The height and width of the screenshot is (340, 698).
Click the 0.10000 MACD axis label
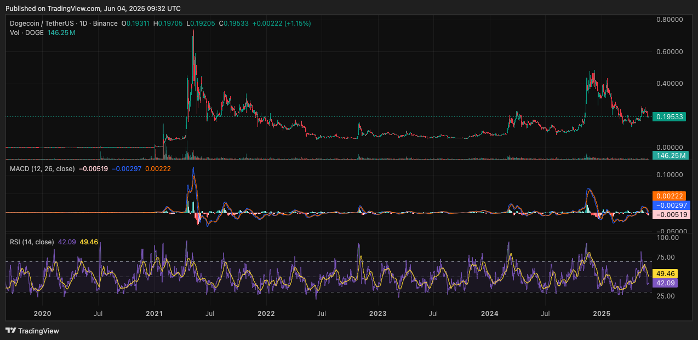tap(670, 175)
